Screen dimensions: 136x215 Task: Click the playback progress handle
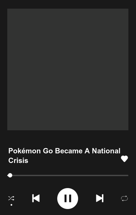pos(10,175)
